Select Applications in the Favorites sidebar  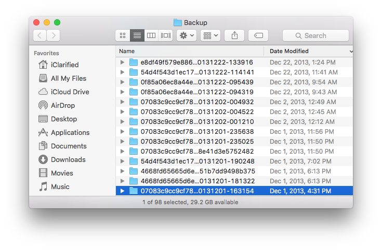[70, 132]
